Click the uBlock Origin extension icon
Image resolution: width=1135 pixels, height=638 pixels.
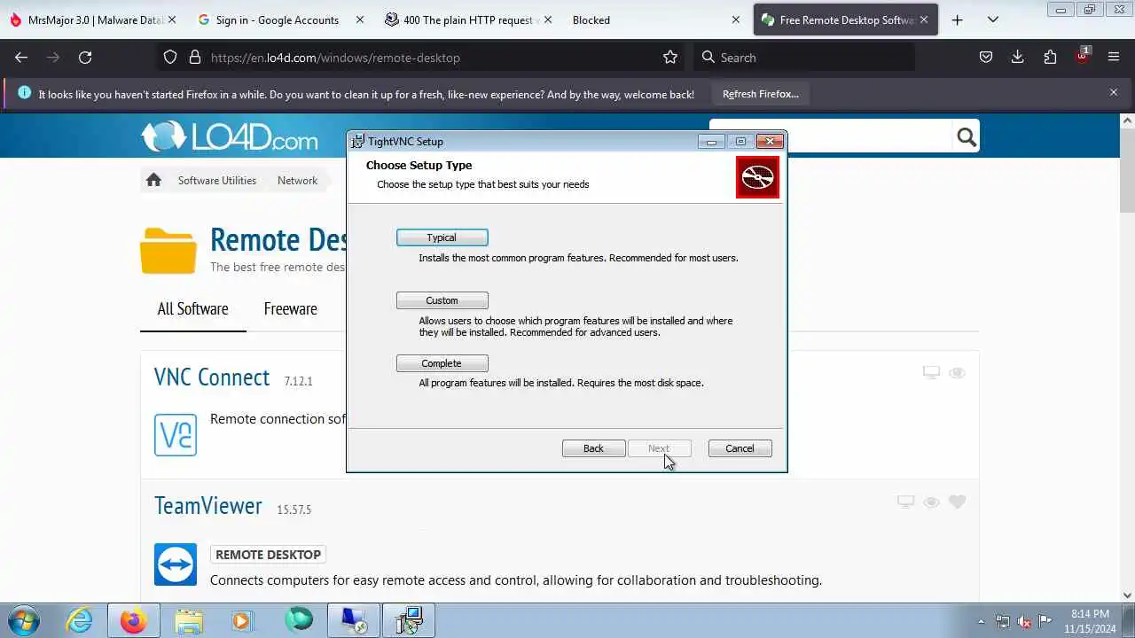click(x=1082, y=57)
